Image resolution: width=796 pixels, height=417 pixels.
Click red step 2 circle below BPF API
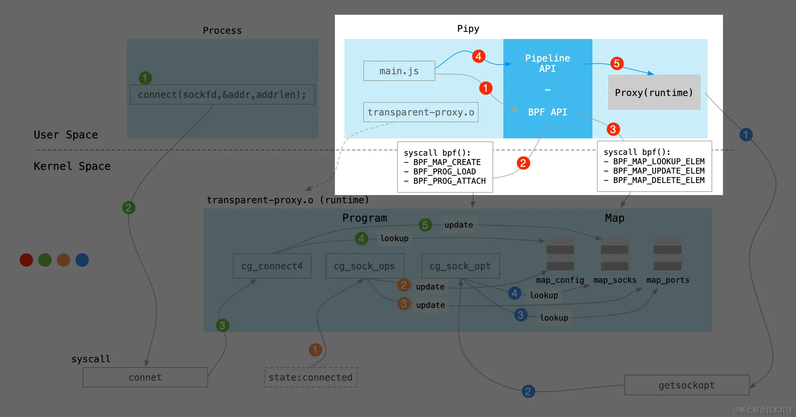tap(523, 163)
